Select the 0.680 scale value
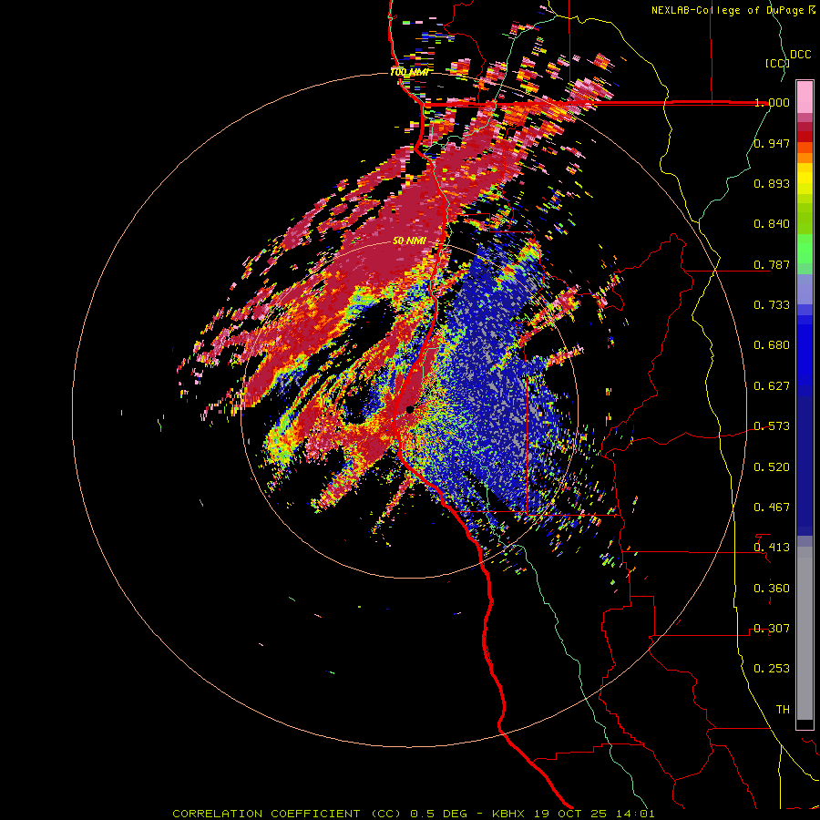This screenshot has height=820, width=820. pos(772,345)
